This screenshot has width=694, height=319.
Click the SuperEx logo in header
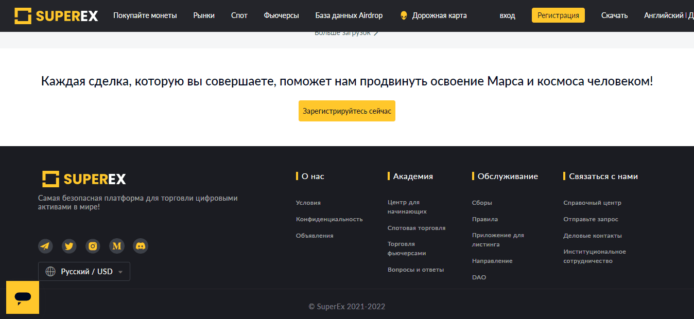pyautogui.click(x=56, y=15)
